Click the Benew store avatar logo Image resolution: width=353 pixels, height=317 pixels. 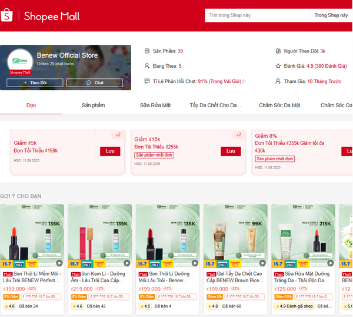[20, 61]
